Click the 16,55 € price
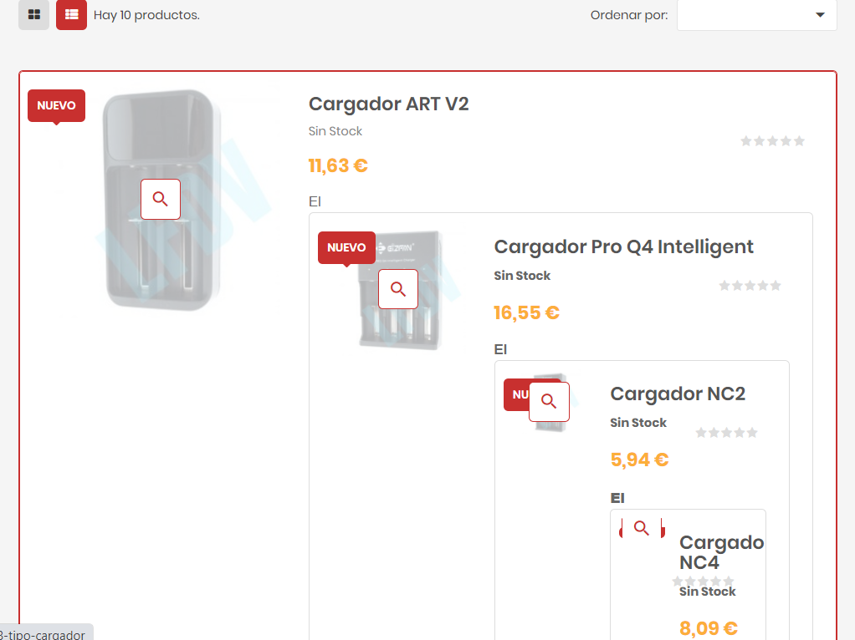Screen dimensions: 855x640 click(x=527, y=312)
